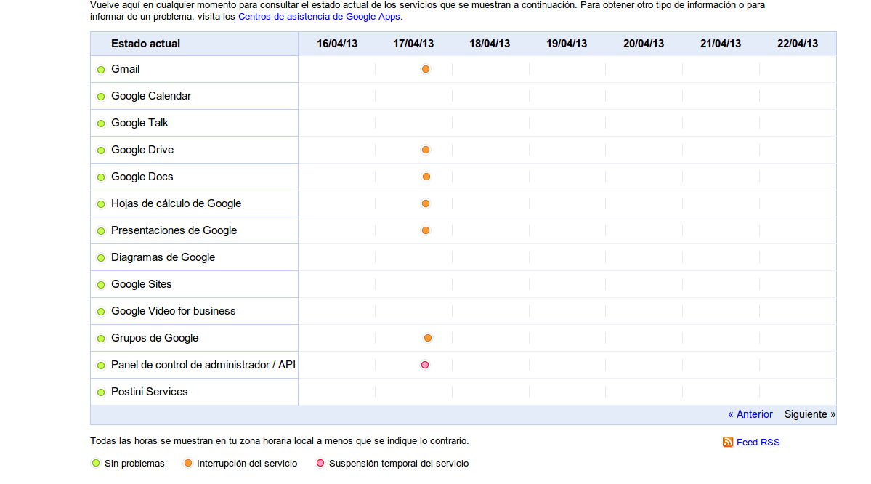Screen dimensions: 871x484
Task: Click Siguiente to view next dates
Action: tap(809, 414)
